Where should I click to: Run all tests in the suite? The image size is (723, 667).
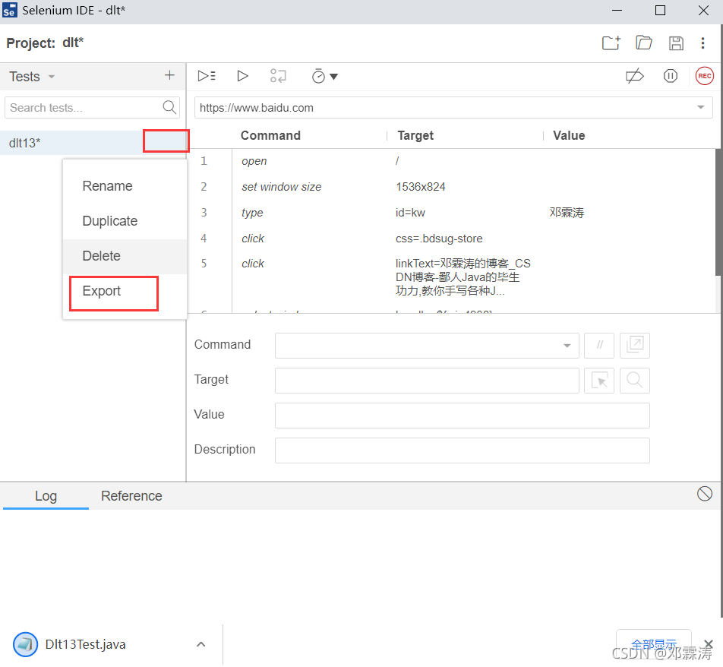(206, 76)
